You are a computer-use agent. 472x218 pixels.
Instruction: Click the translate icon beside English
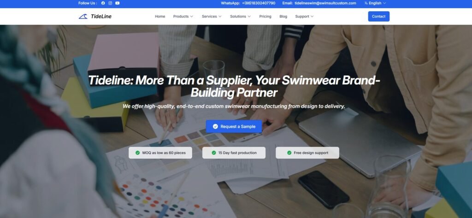(366, 3)
